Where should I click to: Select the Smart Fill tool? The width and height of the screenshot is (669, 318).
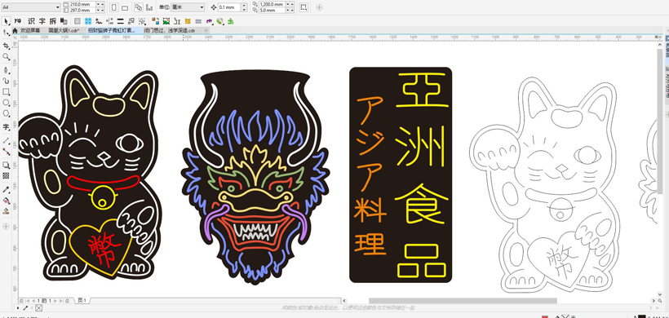click(6, 211)
